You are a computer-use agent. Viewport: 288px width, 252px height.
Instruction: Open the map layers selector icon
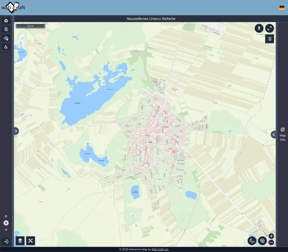coord(20,241)
